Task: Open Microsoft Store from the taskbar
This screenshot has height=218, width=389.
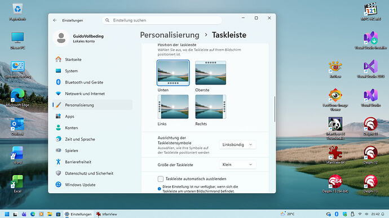Action: click(x=58, y=214)
